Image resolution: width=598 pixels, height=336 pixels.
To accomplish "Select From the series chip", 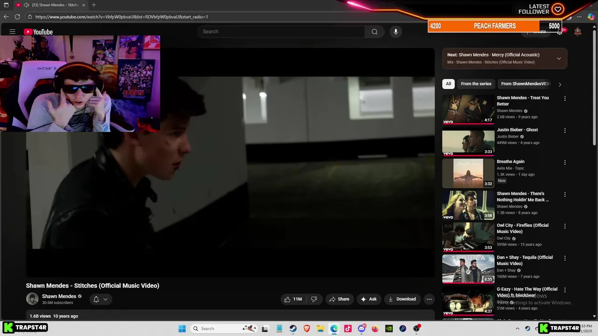I will (x=476, y=84).
